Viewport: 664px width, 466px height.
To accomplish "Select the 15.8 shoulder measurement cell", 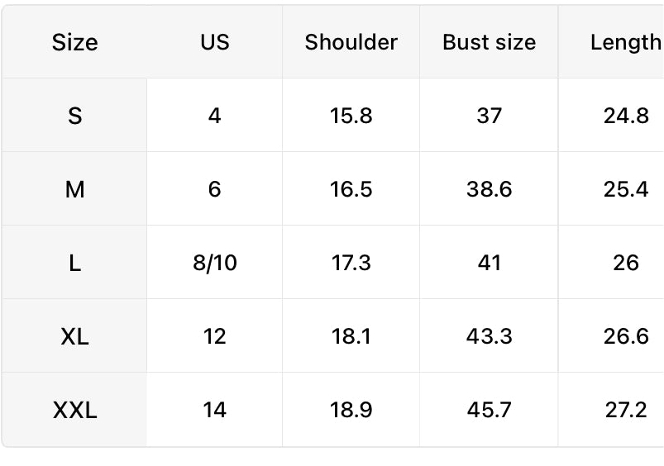I will click(x=351, y=116).
